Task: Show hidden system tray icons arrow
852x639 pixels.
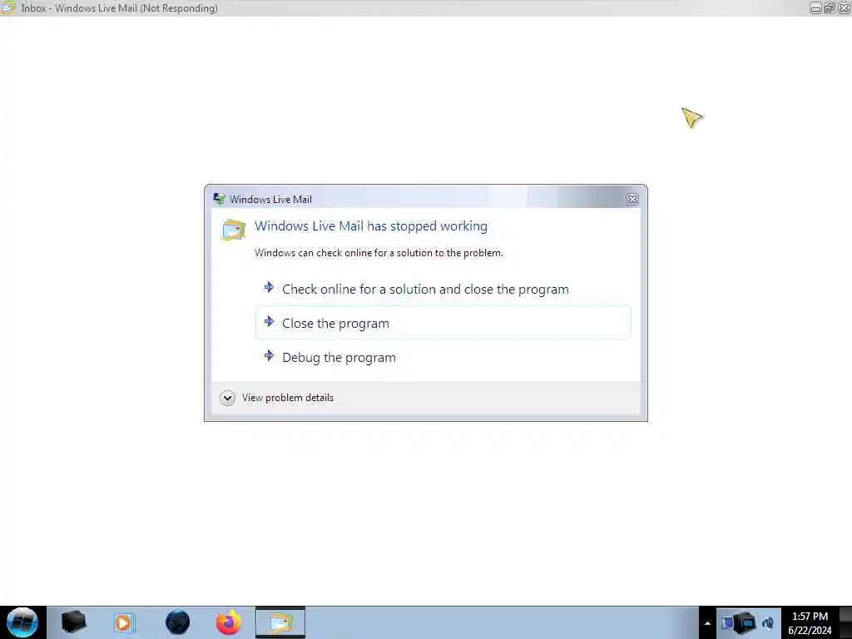Action: (x=707, y=623)
